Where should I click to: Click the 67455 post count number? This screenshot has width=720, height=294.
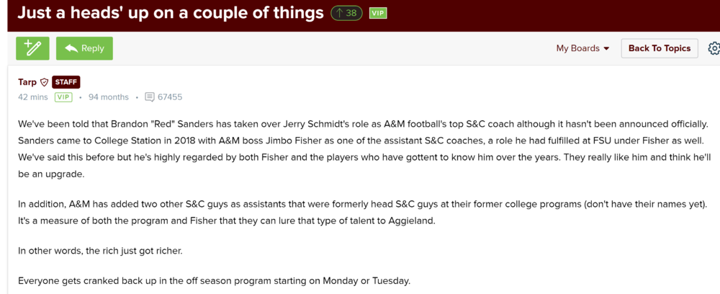tap(170, 97)
